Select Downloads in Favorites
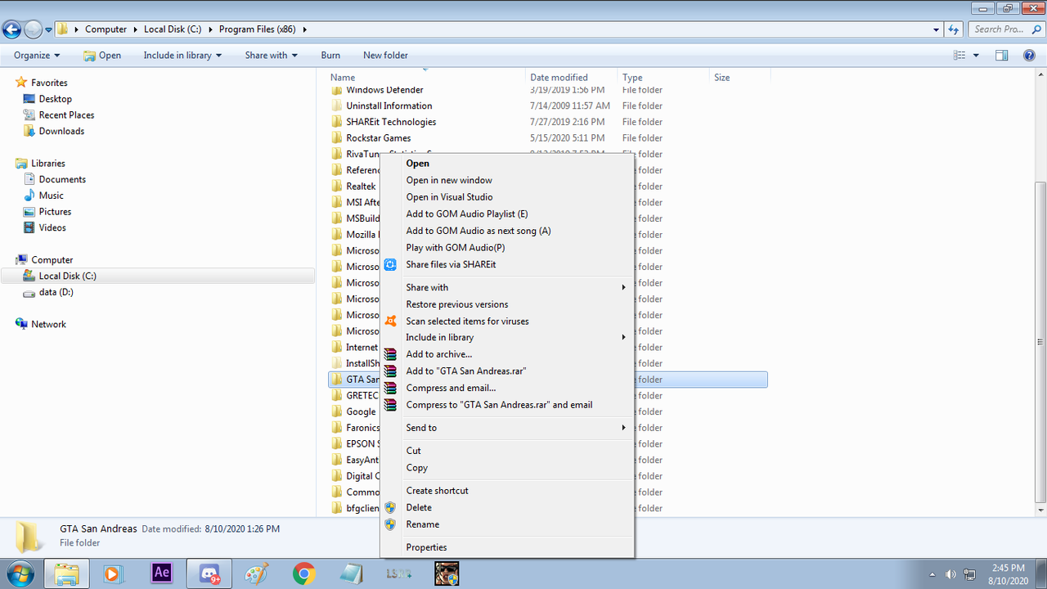1047x589 pixels. (61, 131)
